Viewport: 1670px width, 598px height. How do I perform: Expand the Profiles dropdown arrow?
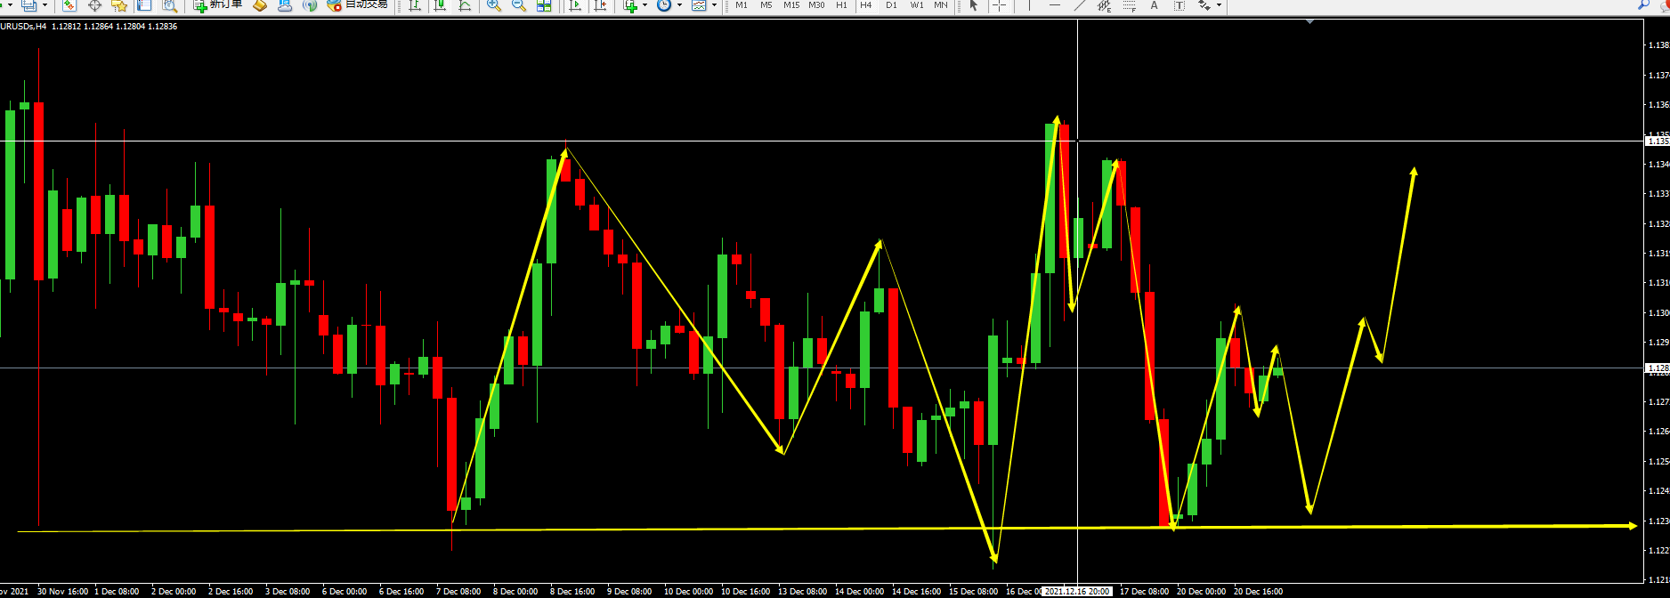(x=45, y=5)
